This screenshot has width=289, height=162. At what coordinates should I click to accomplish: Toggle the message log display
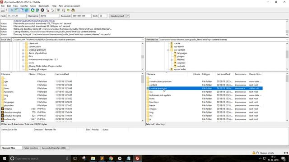point(12,10)
